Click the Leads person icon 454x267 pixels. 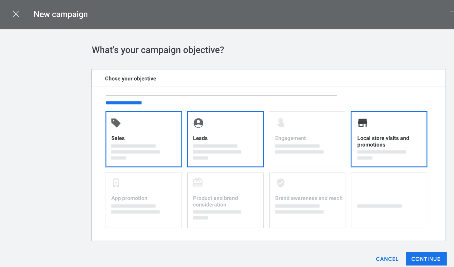click(x=198, y=123)
